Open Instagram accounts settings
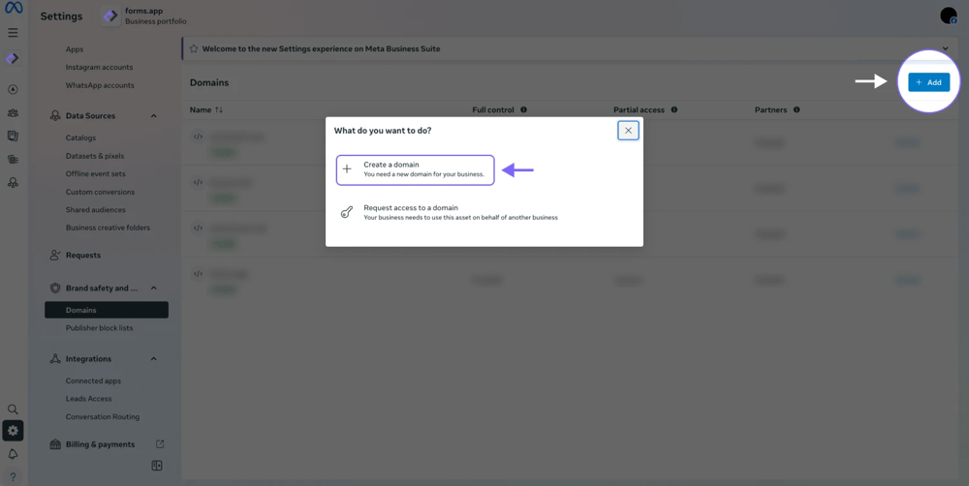The height and width of the screenshot is (486, 969). click(99, 68)
